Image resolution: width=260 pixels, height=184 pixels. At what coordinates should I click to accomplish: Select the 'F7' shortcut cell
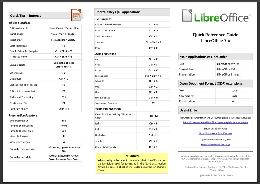153,103
